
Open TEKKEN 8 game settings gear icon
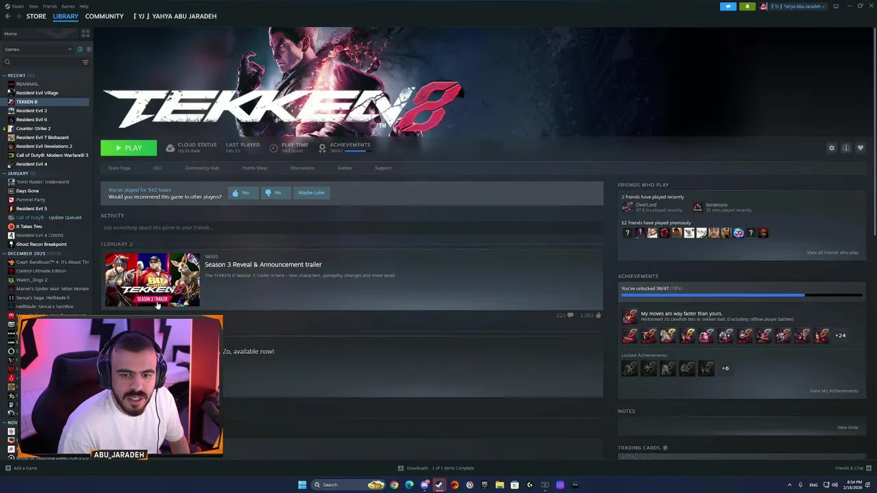pos(832,148)
